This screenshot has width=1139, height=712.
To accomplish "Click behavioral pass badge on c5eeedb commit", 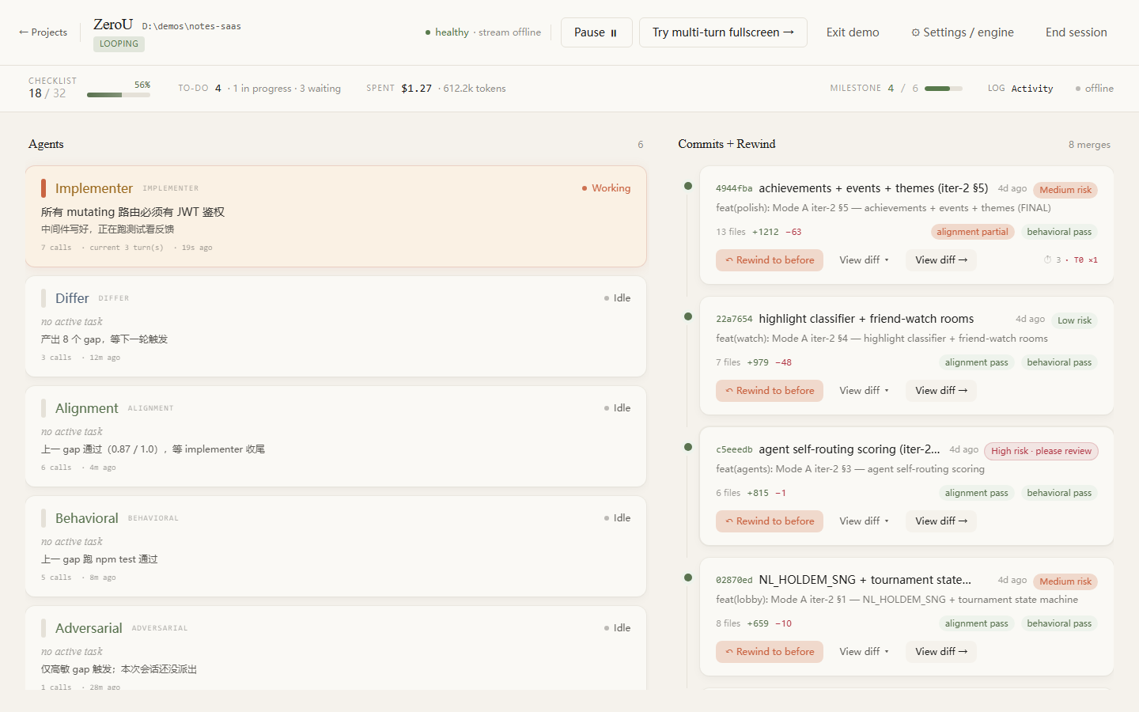I will 1059,493.
